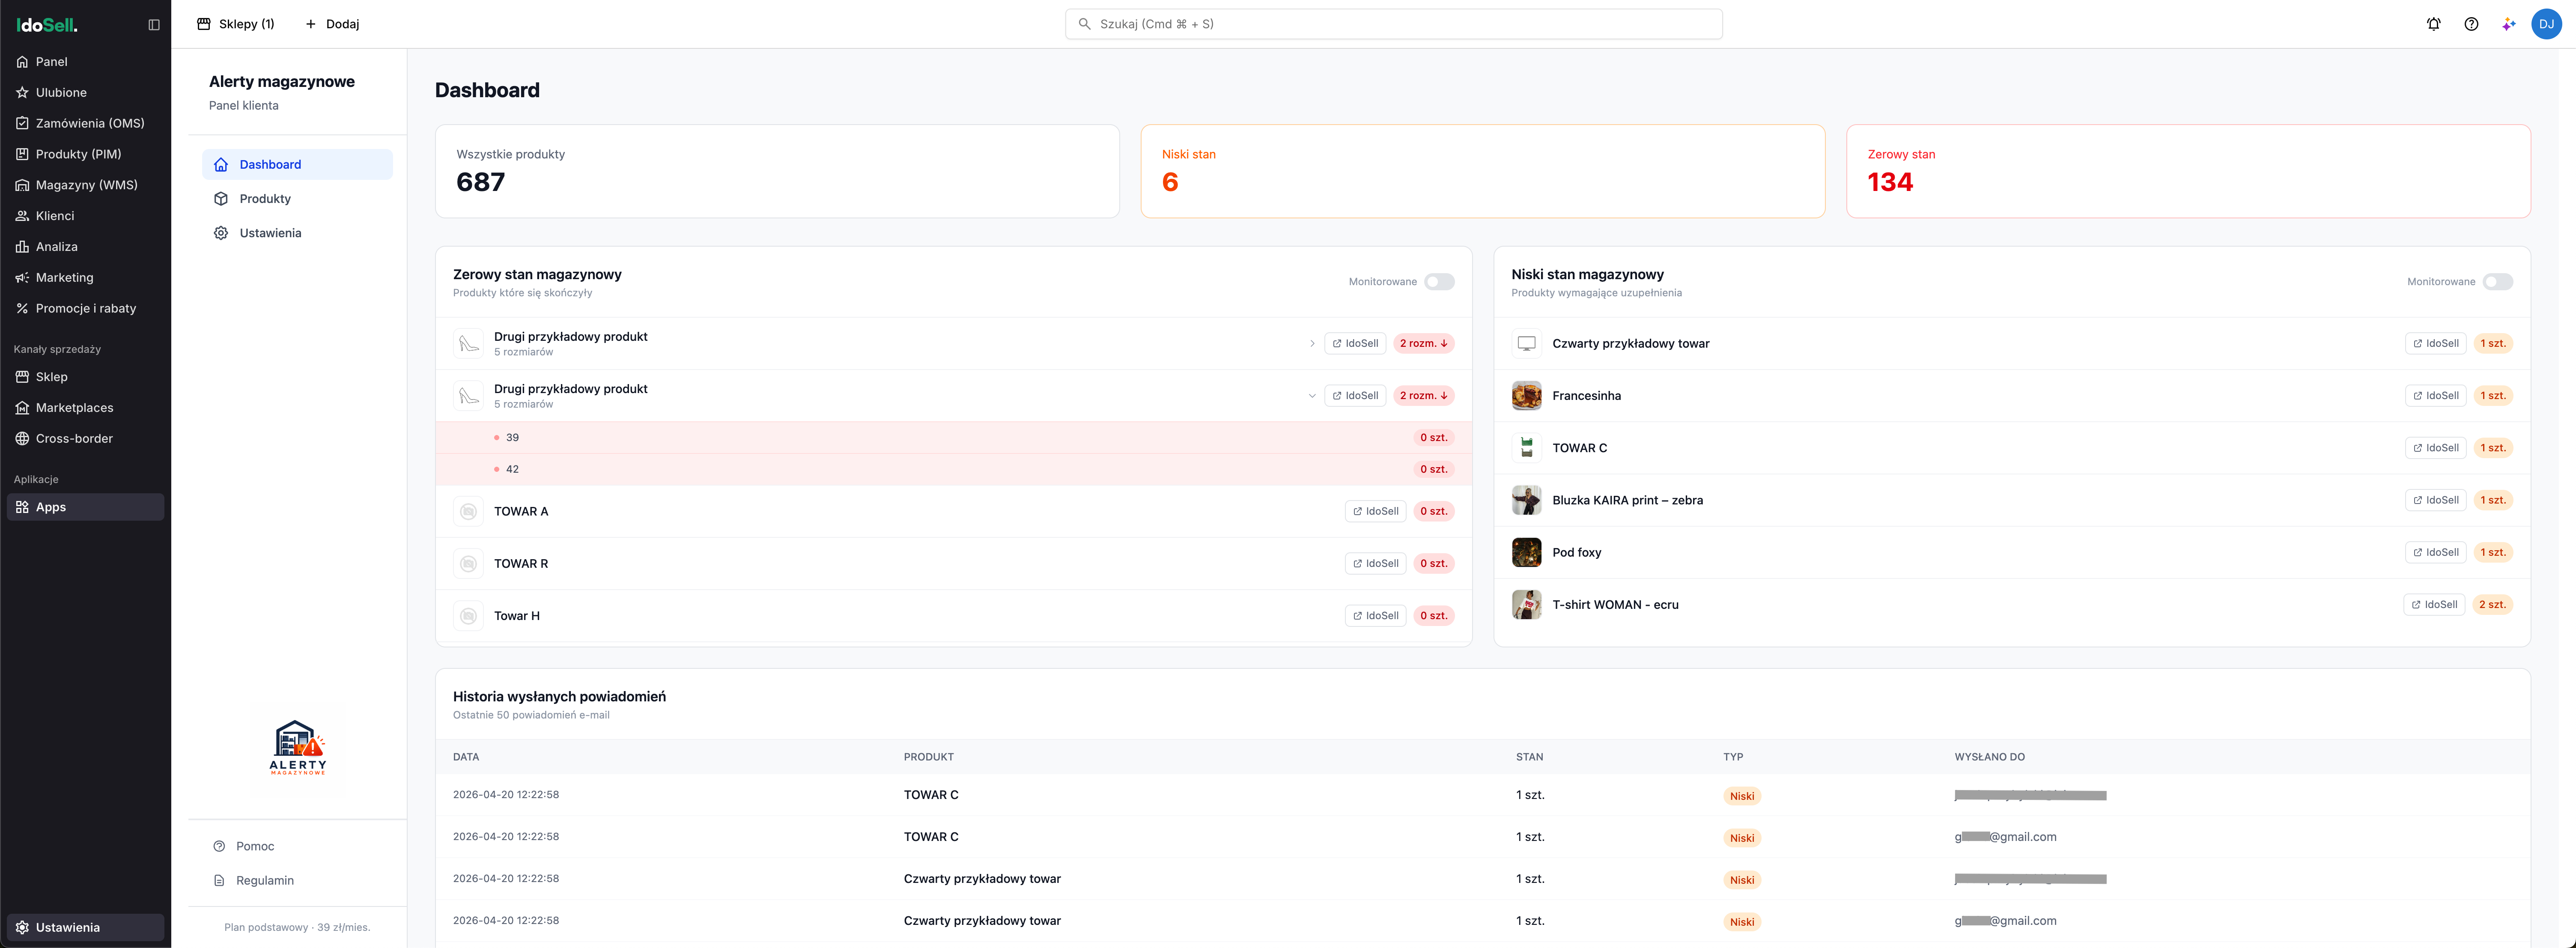Open Magazyny (WMS) in the sidebar
Image resolution: width=2576 pixels, height=948 pixels.
click(86, 185)
